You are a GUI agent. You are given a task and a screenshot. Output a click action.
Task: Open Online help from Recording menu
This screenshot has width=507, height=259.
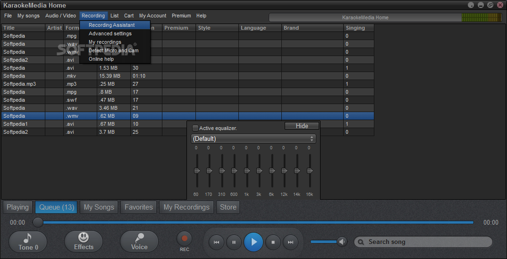click(115, 59)
